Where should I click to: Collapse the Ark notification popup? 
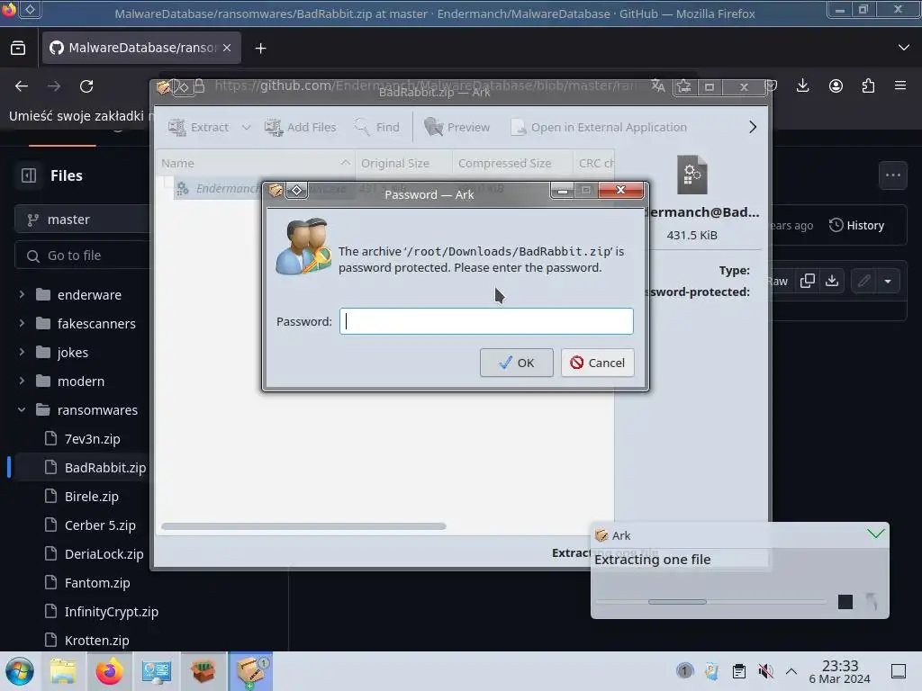pyautogui.click(x=875, y=534)
